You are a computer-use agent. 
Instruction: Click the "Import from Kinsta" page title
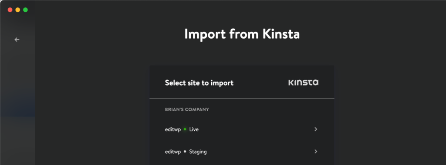click(x=242, y=34)
